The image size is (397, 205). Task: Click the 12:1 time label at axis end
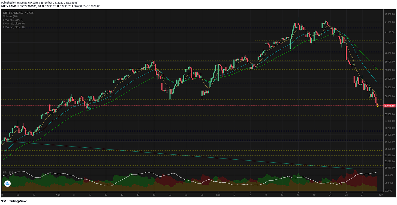tap(381, 195)
